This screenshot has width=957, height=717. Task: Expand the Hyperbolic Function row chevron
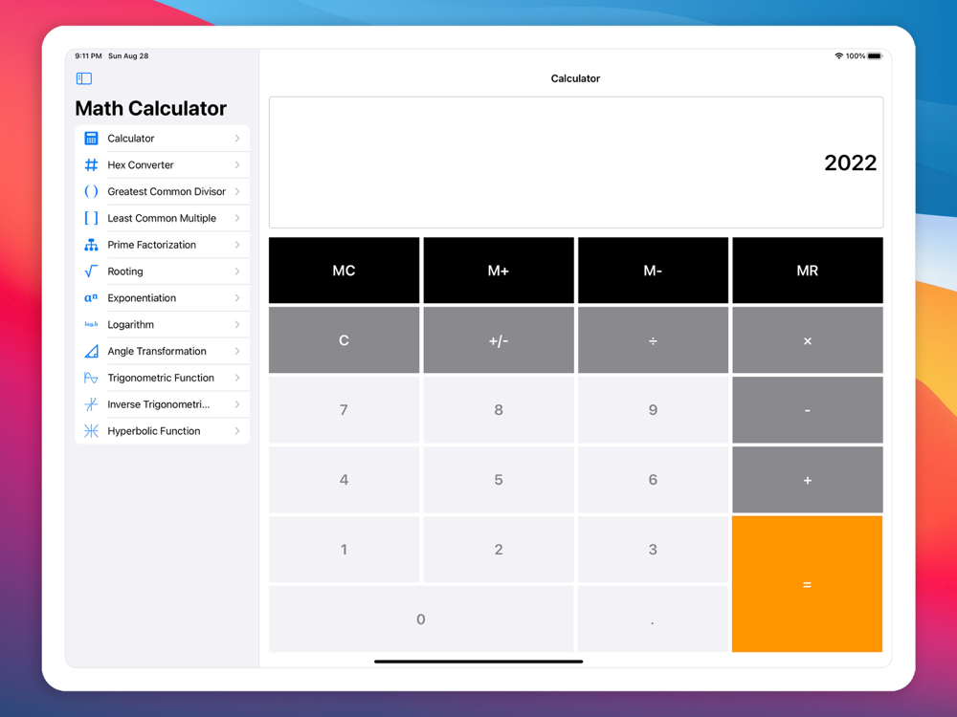[x=237, y=431]
